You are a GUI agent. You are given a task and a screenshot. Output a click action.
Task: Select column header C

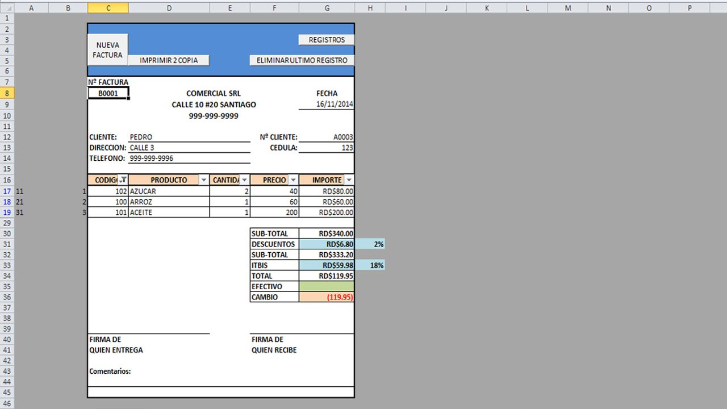(108, 8)
